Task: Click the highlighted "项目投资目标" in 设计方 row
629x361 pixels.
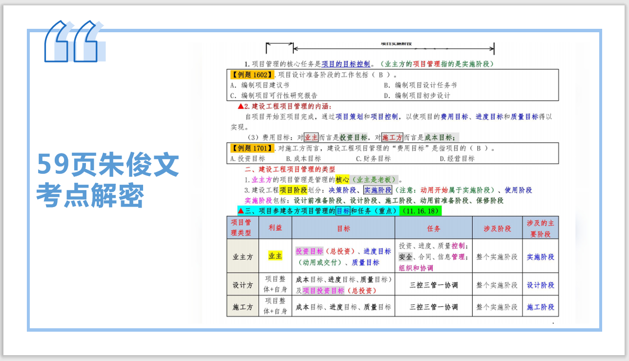Action: [x=323, y=290]
